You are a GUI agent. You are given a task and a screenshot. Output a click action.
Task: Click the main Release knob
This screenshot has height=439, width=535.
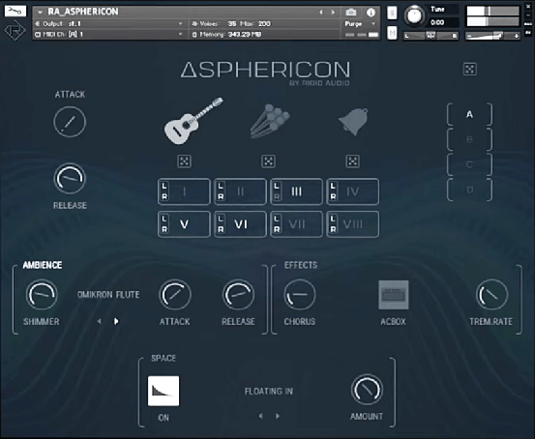[x=70, y=179]
